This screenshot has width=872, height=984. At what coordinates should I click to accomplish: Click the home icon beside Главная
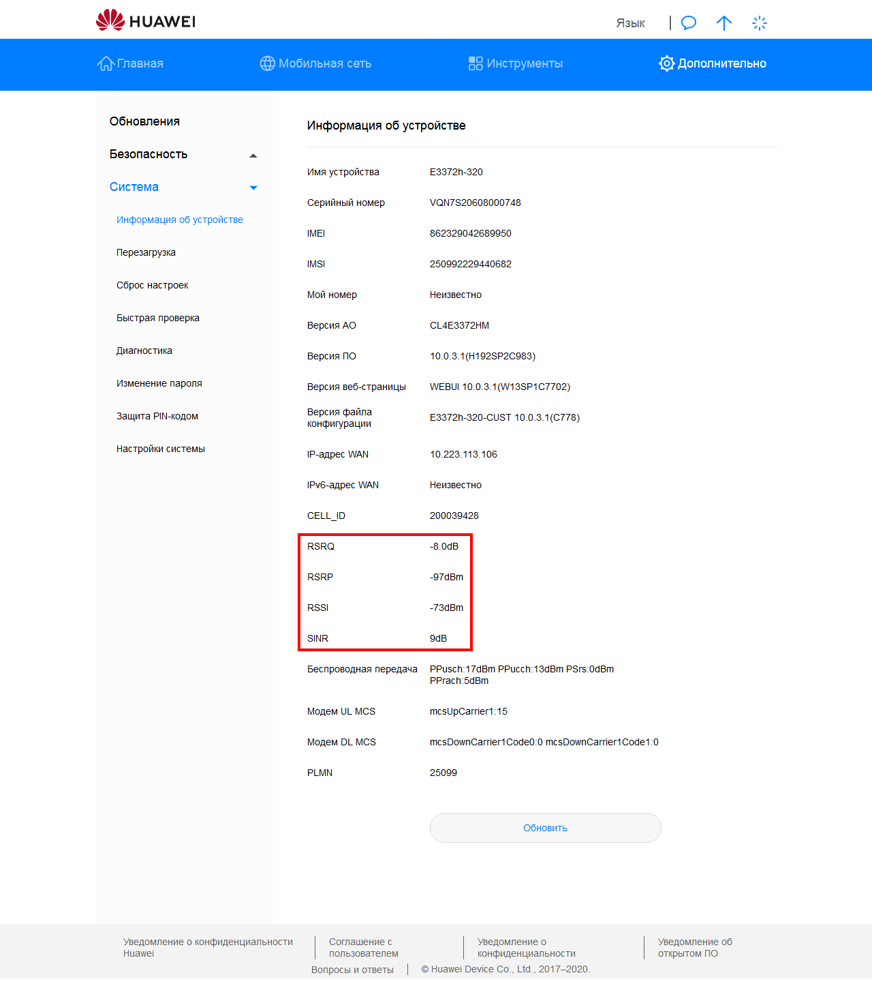[x=106, y=63]
